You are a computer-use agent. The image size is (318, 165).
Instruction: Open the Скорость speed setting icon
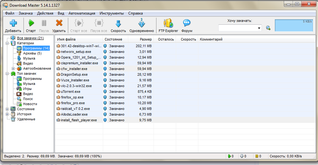(x=118, y=23)
